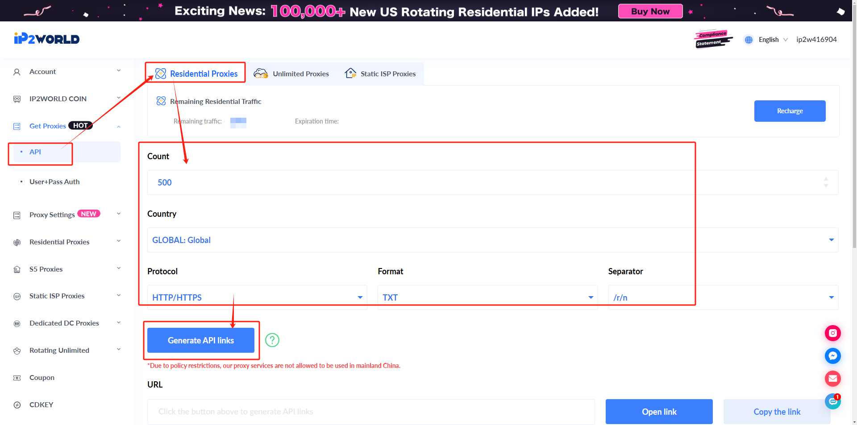Open the Country dropdown
Image resolution: width=857 pixels, height=425 pixels.
coord(492,240)
